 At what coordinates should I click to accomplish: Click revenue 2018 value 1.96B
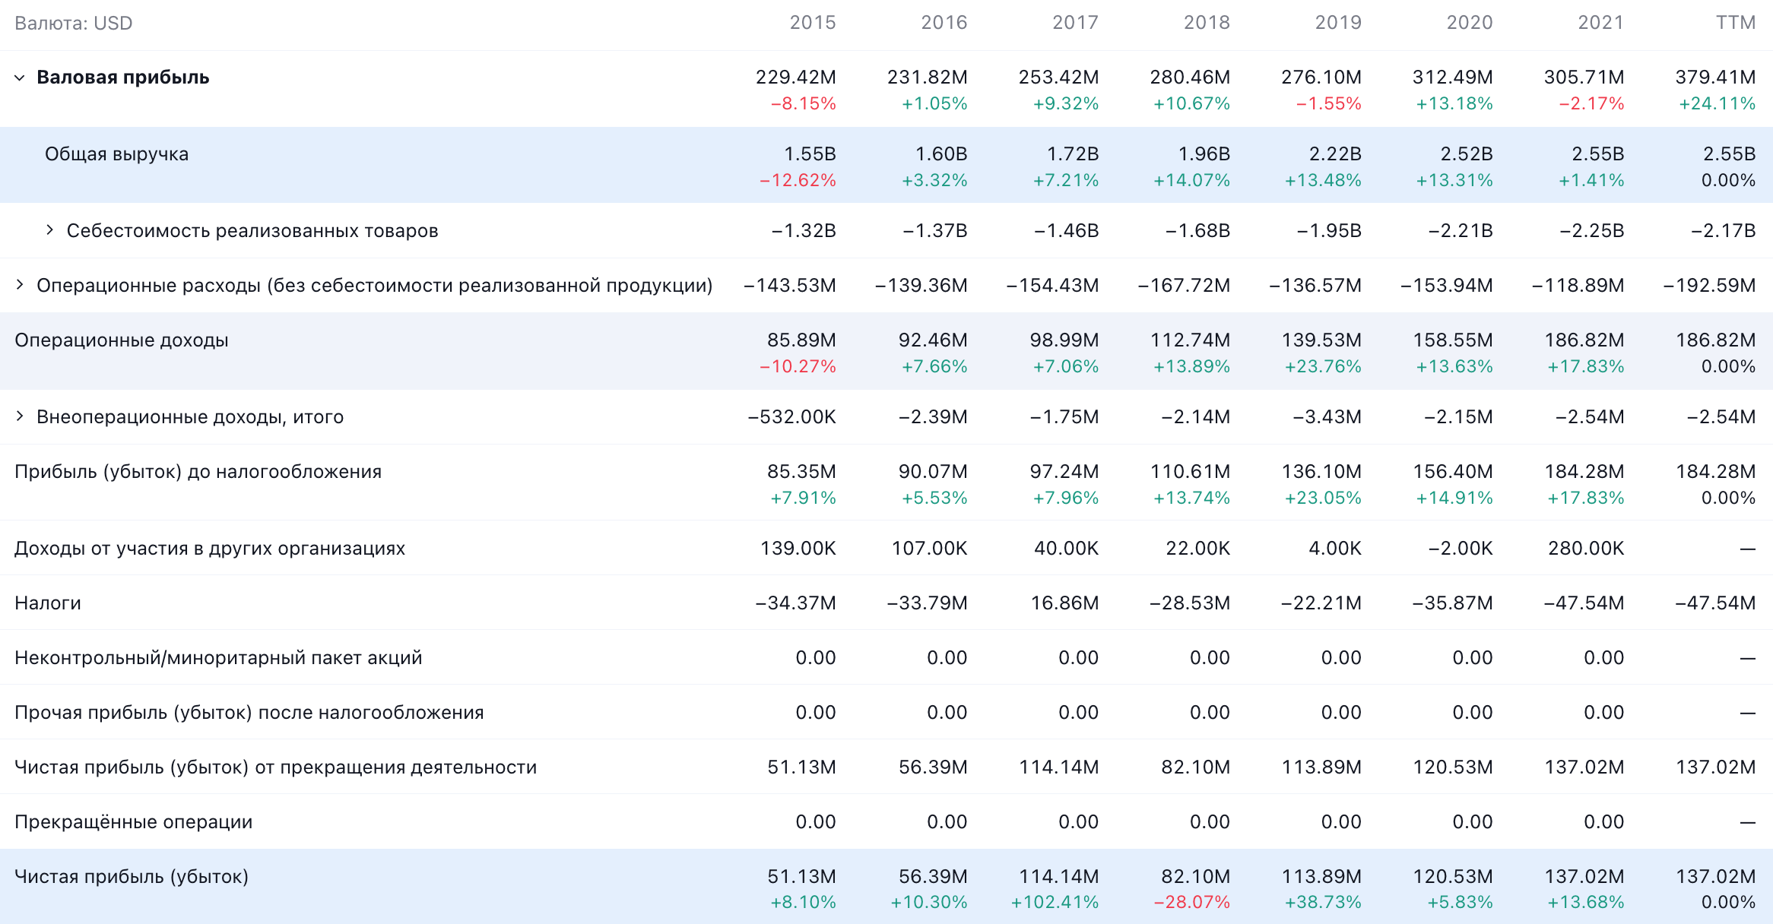pyautogui.click(x=1204, y=154)
